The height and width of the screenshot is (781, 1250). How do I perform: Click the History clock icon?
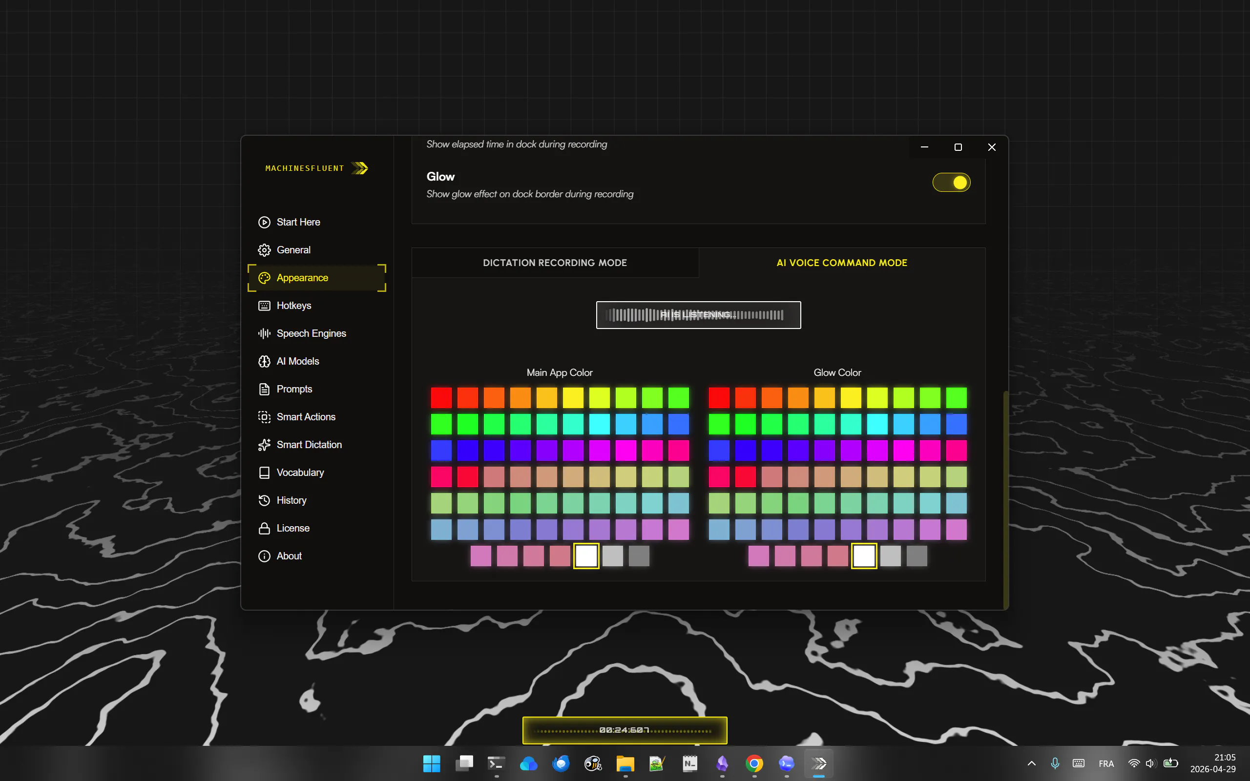(264, 500)
